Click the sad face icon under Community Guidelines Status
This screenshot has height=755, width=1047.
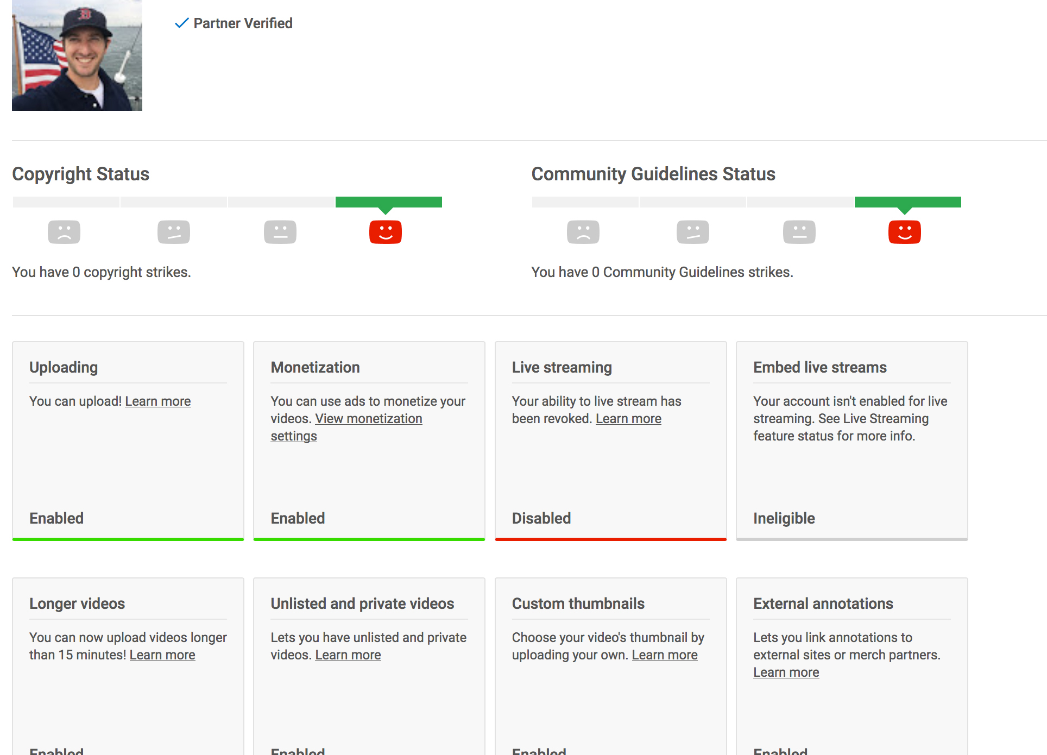[583, 232]
